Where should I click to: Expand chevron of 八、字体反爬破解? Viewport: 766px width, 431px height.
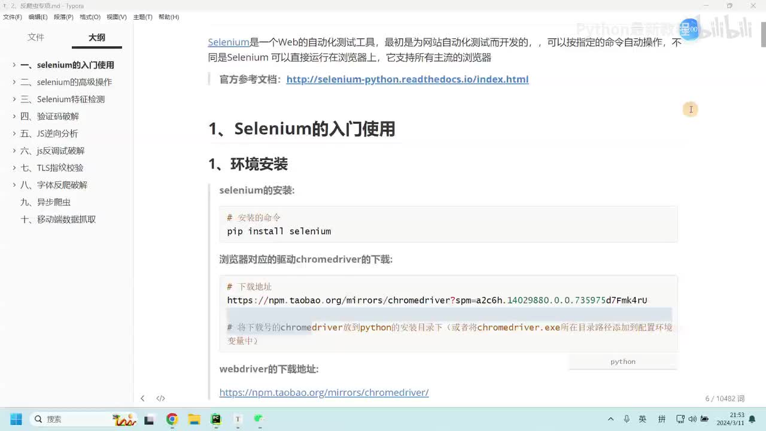pos(14,185)
